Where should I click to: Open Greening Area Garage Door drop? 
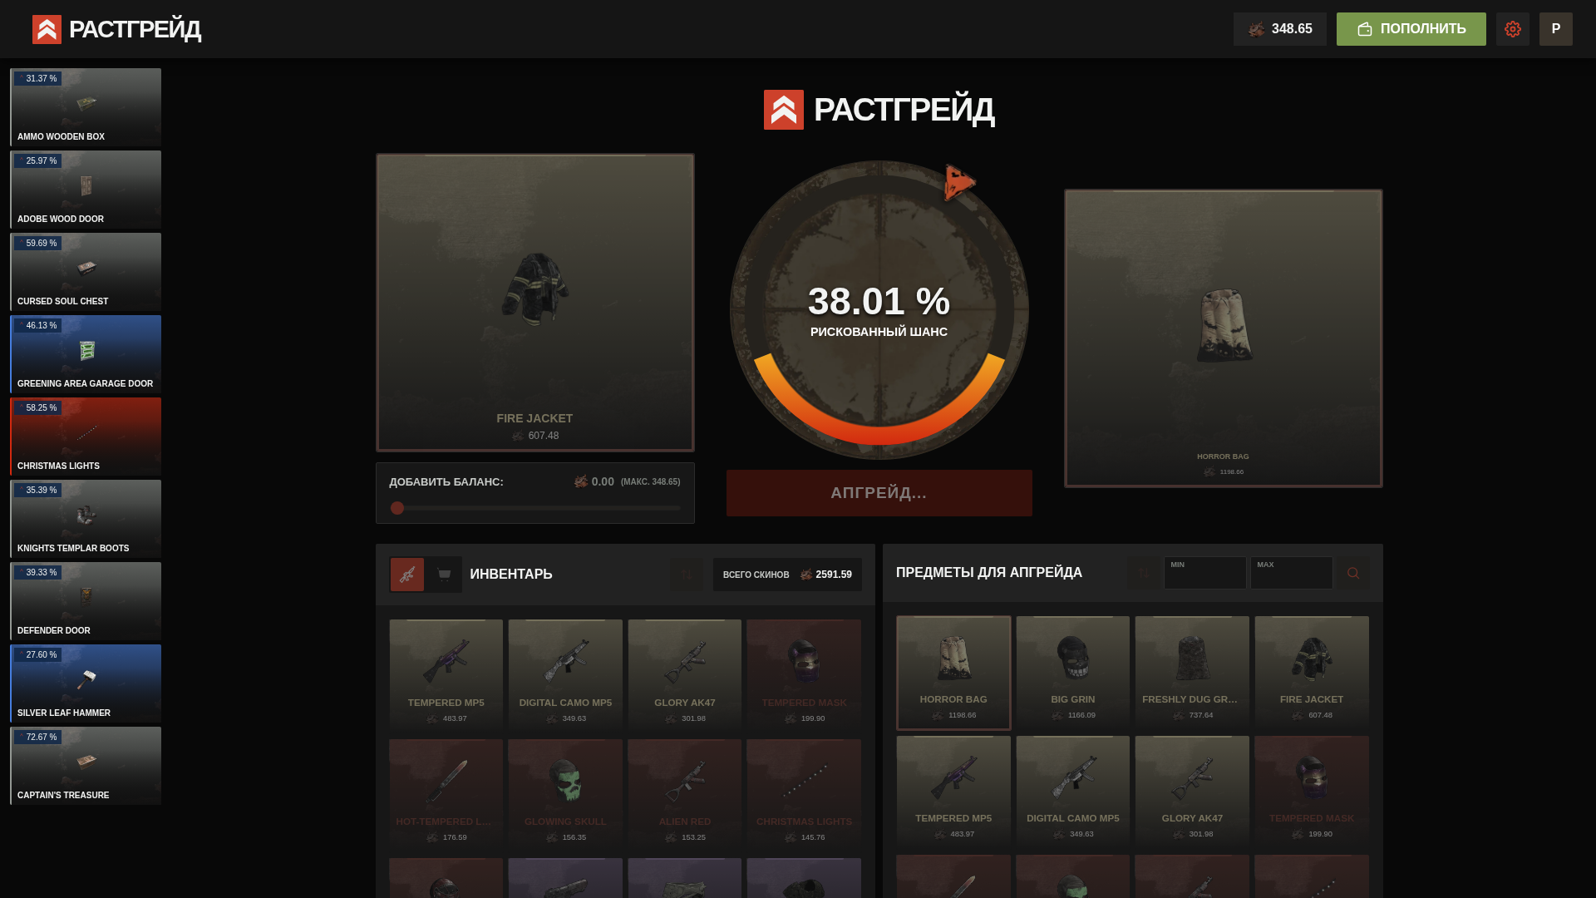[x=86, y=354]
